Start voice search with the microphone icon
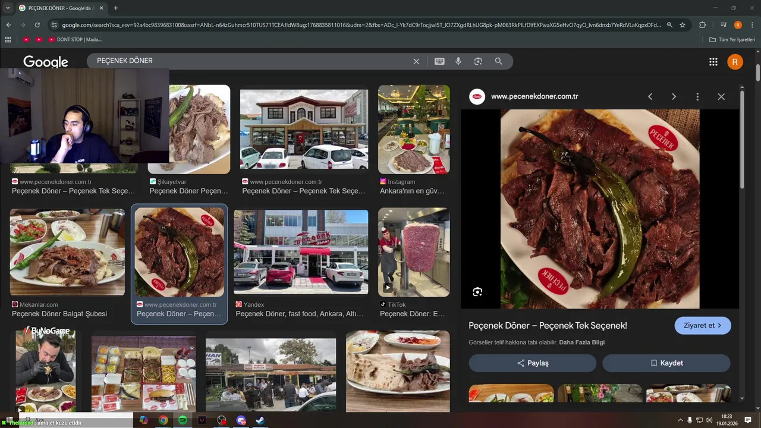 click(458, 61)
